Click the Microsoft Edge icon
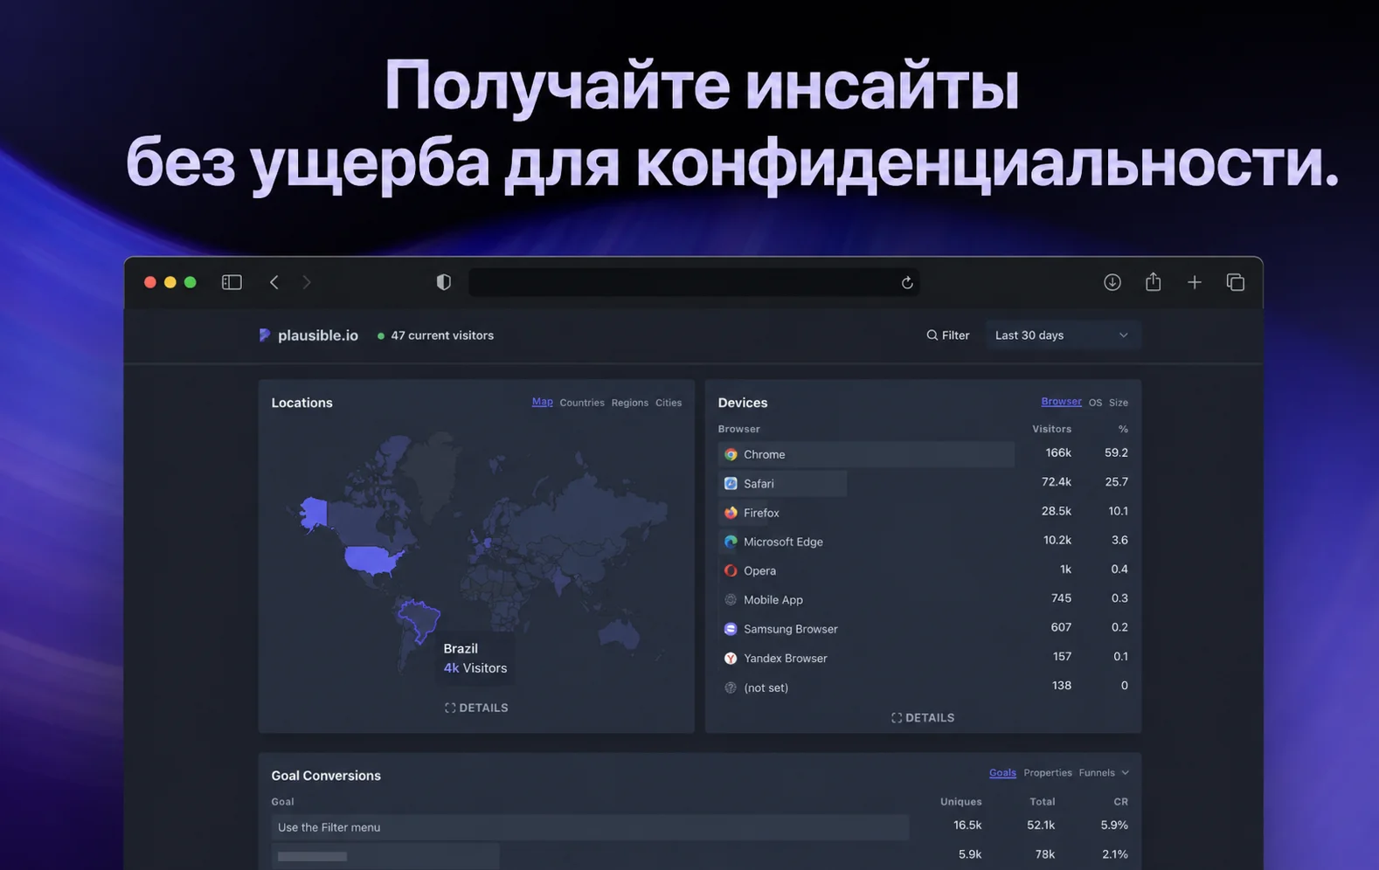This screenshot has height=870, width=1379. pyautogui.click(x=731, y=542)
